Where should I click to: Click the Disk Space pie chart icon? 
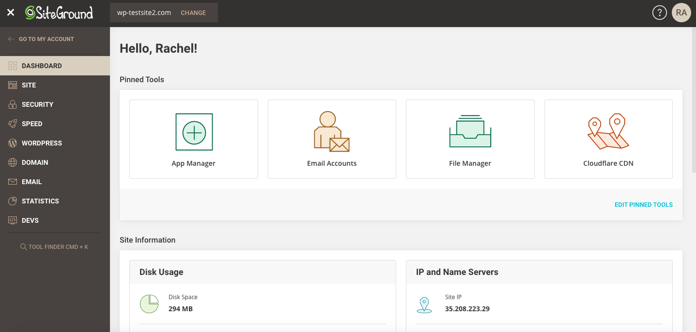[x=149, y=303]
